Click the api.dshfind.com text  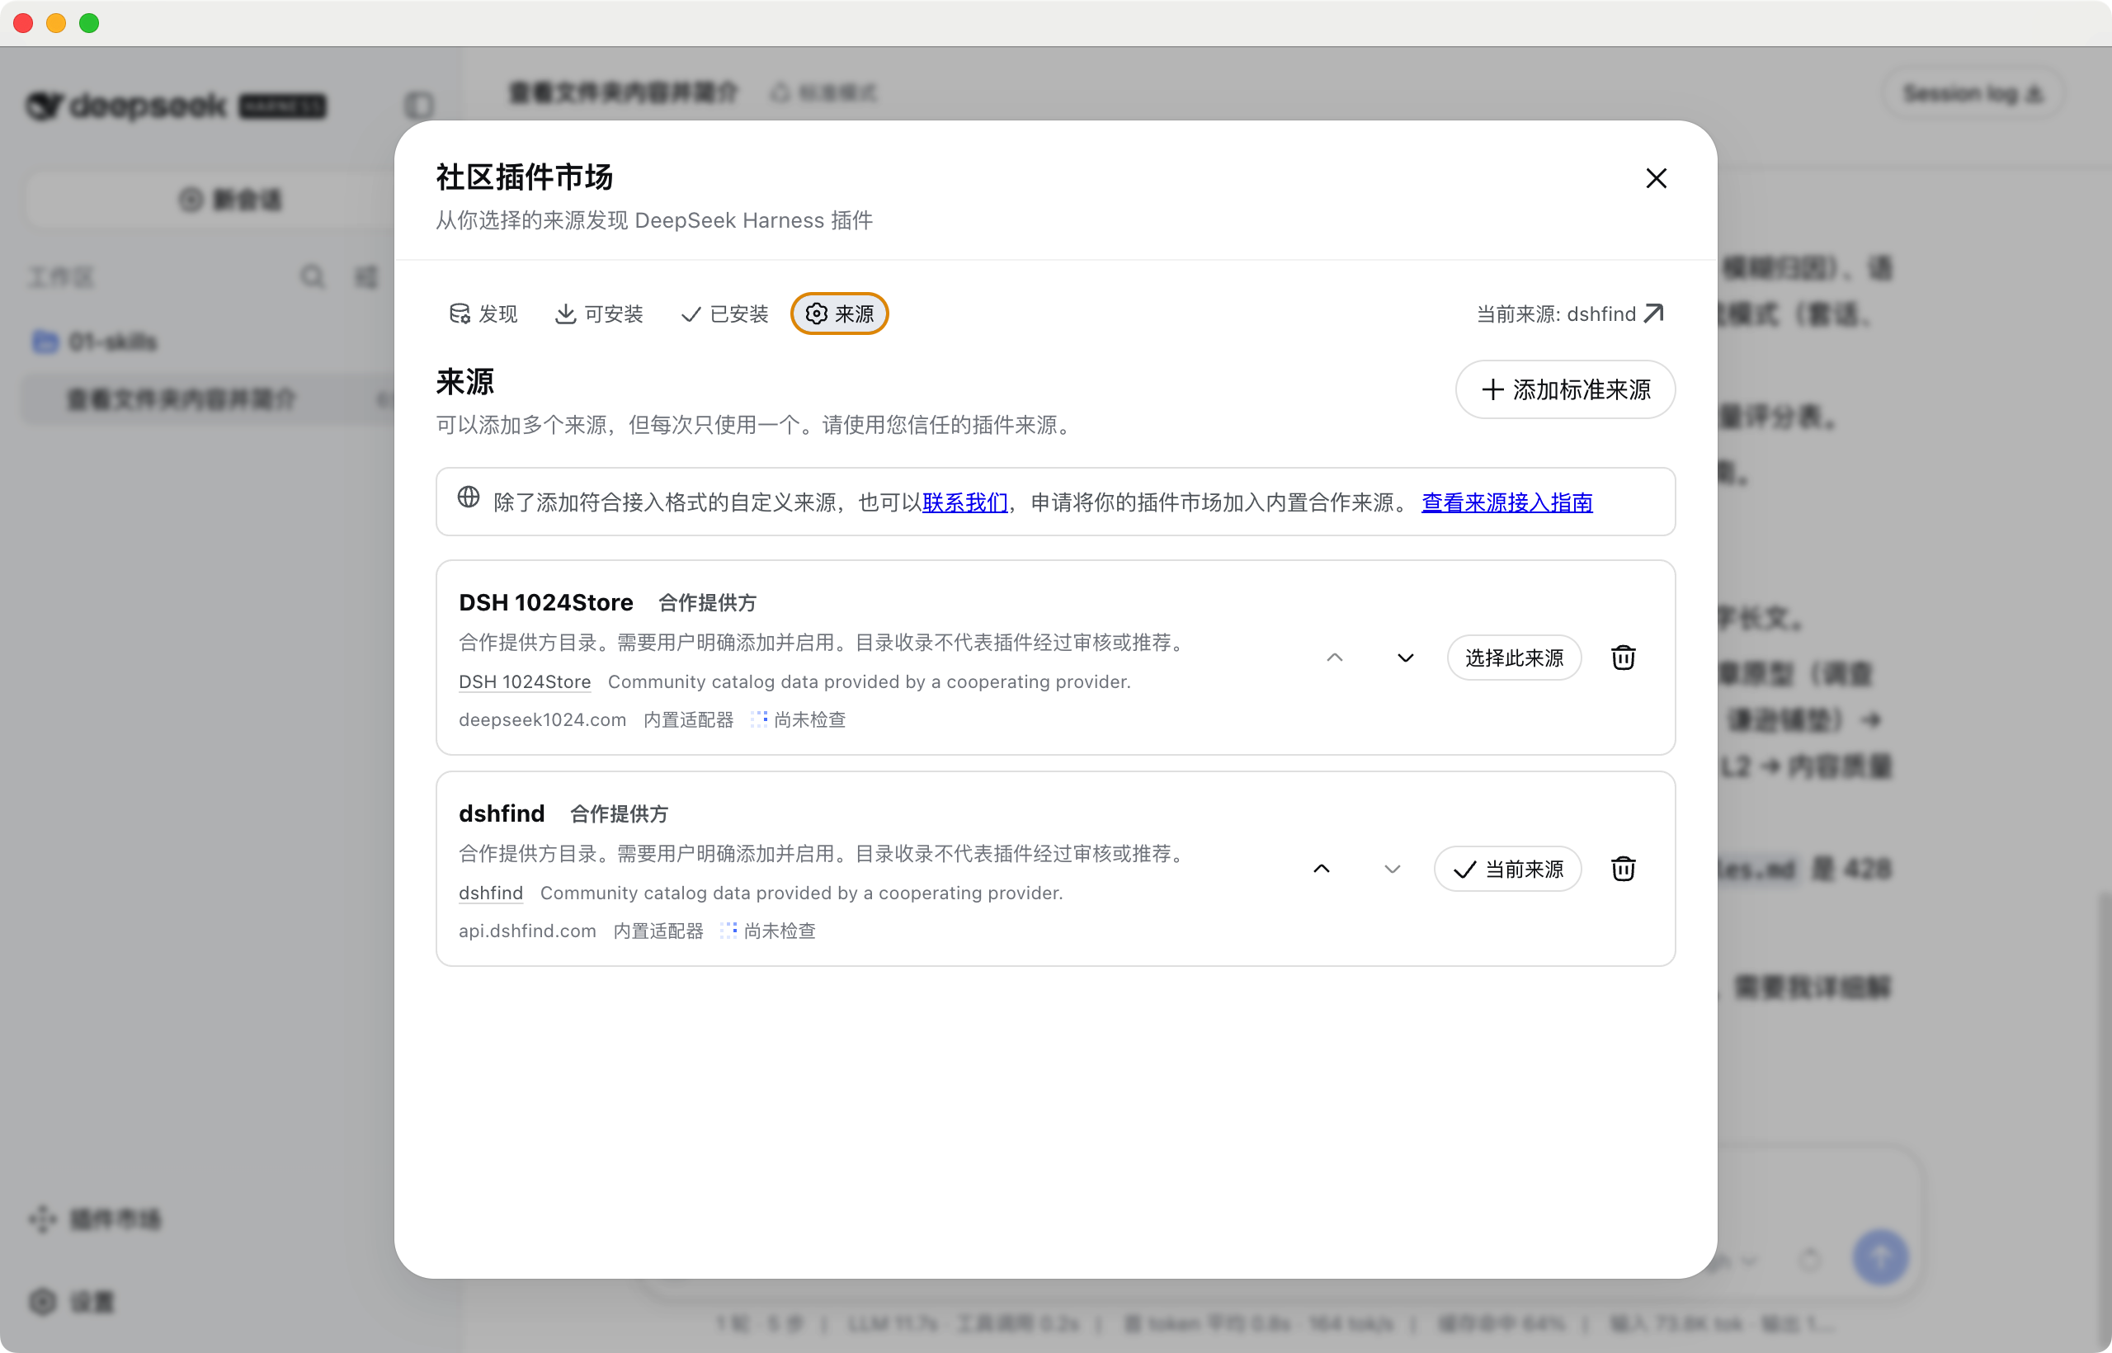[527, 931]
